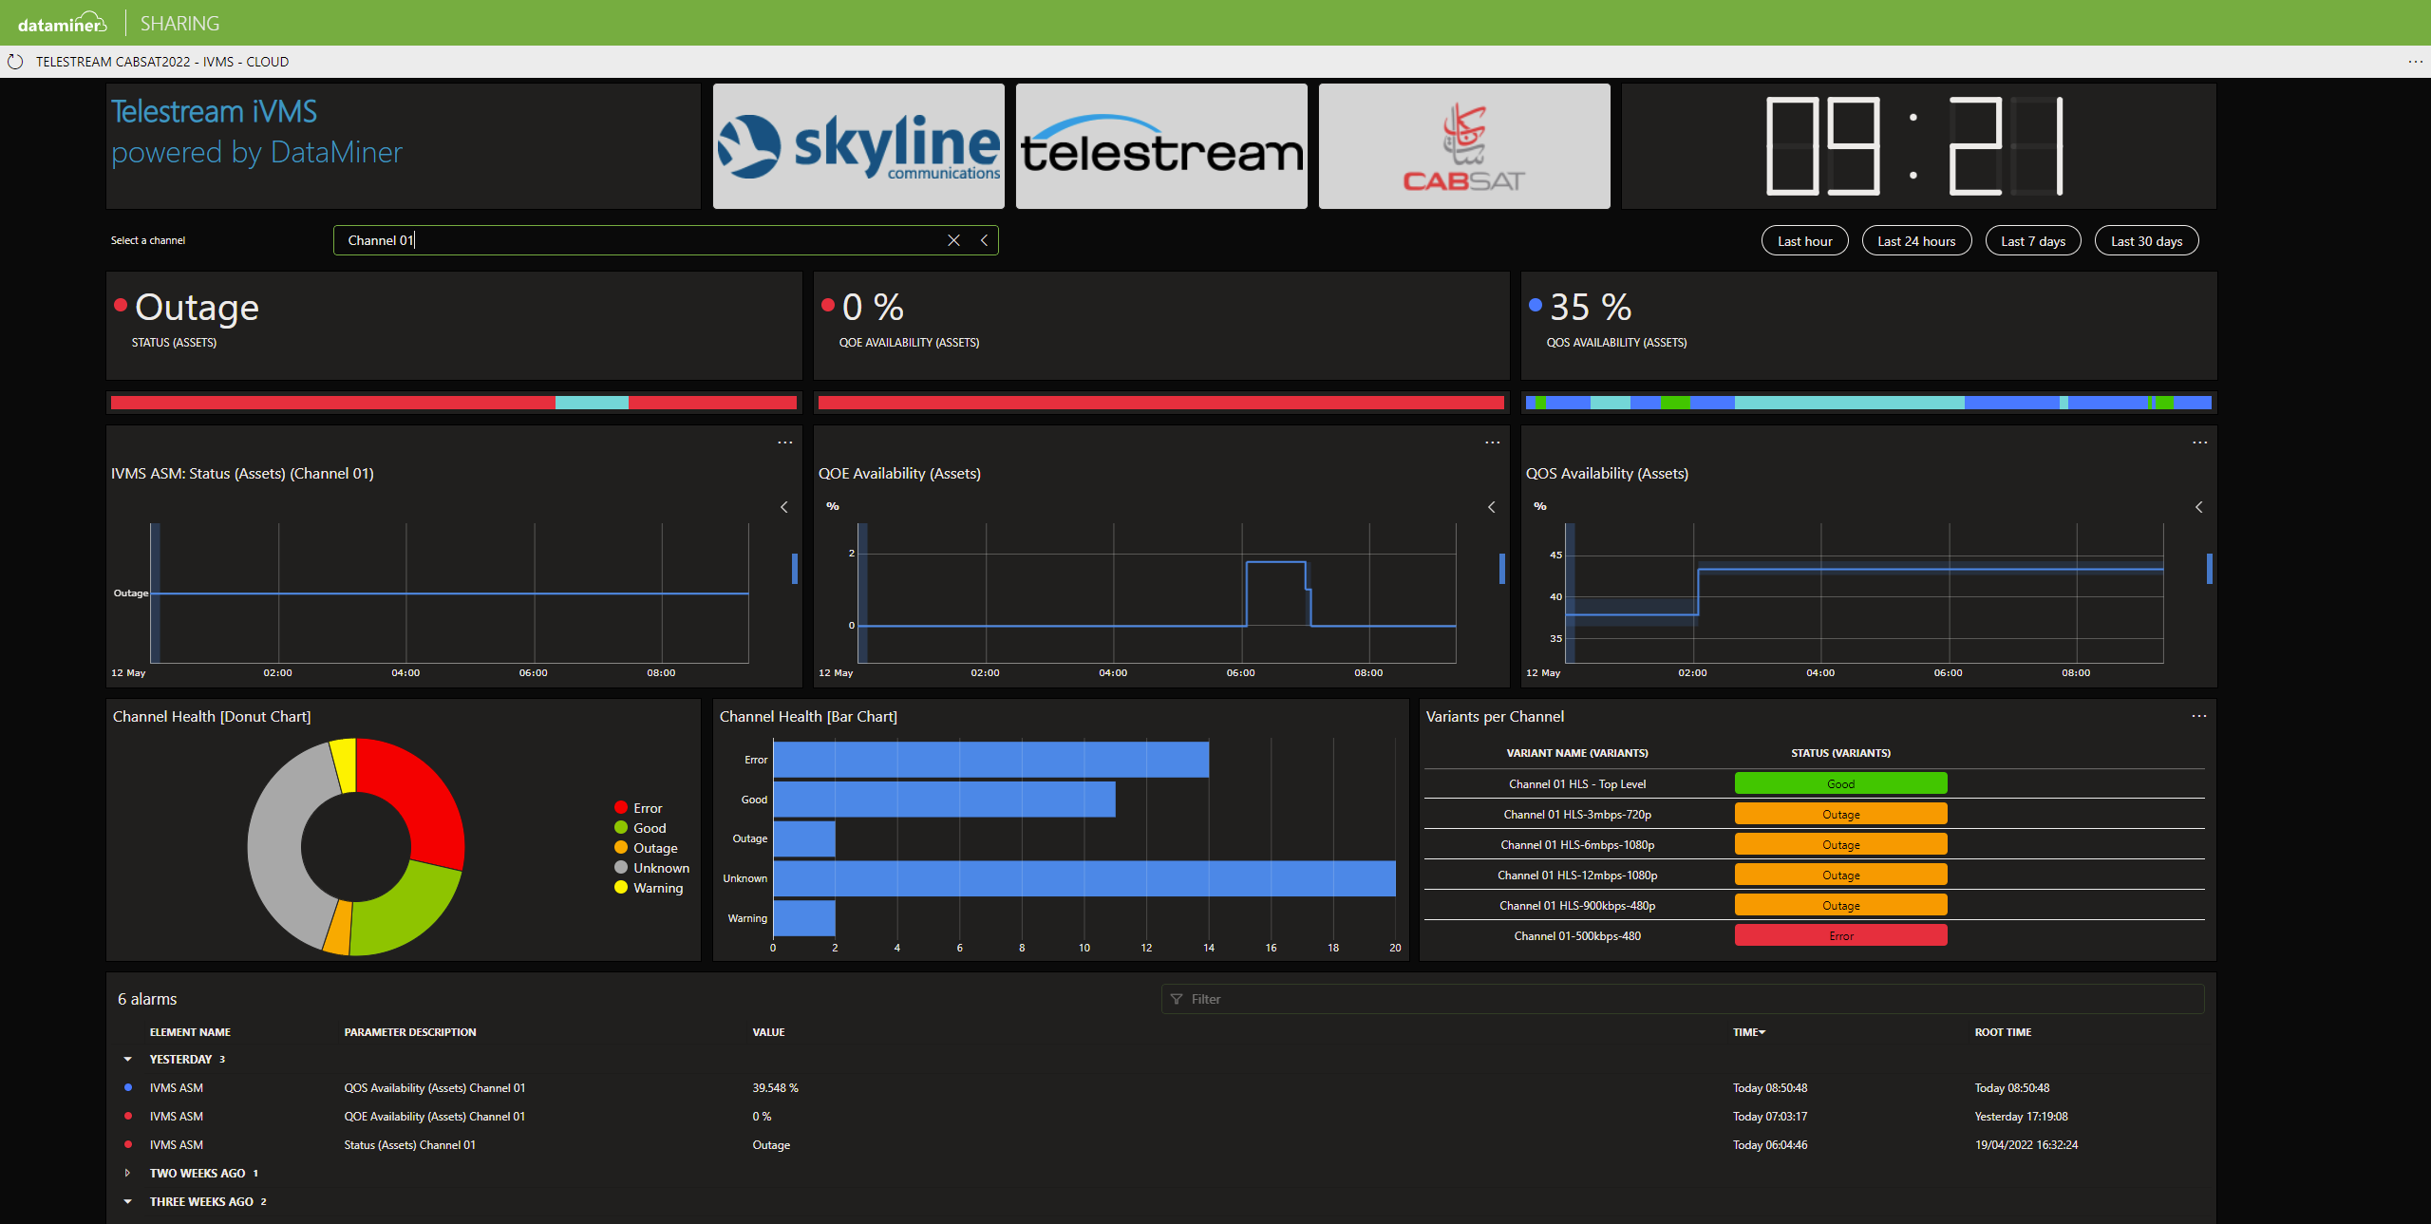The height and width of the screenshot is (1224, 2431).
Task: Expand legend chevron of QOE Availability chart
Action: click(x=1492, y=507)
